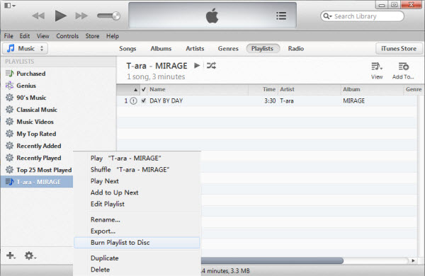Switch to the Songs tab
425x276 pixels.
127,49
